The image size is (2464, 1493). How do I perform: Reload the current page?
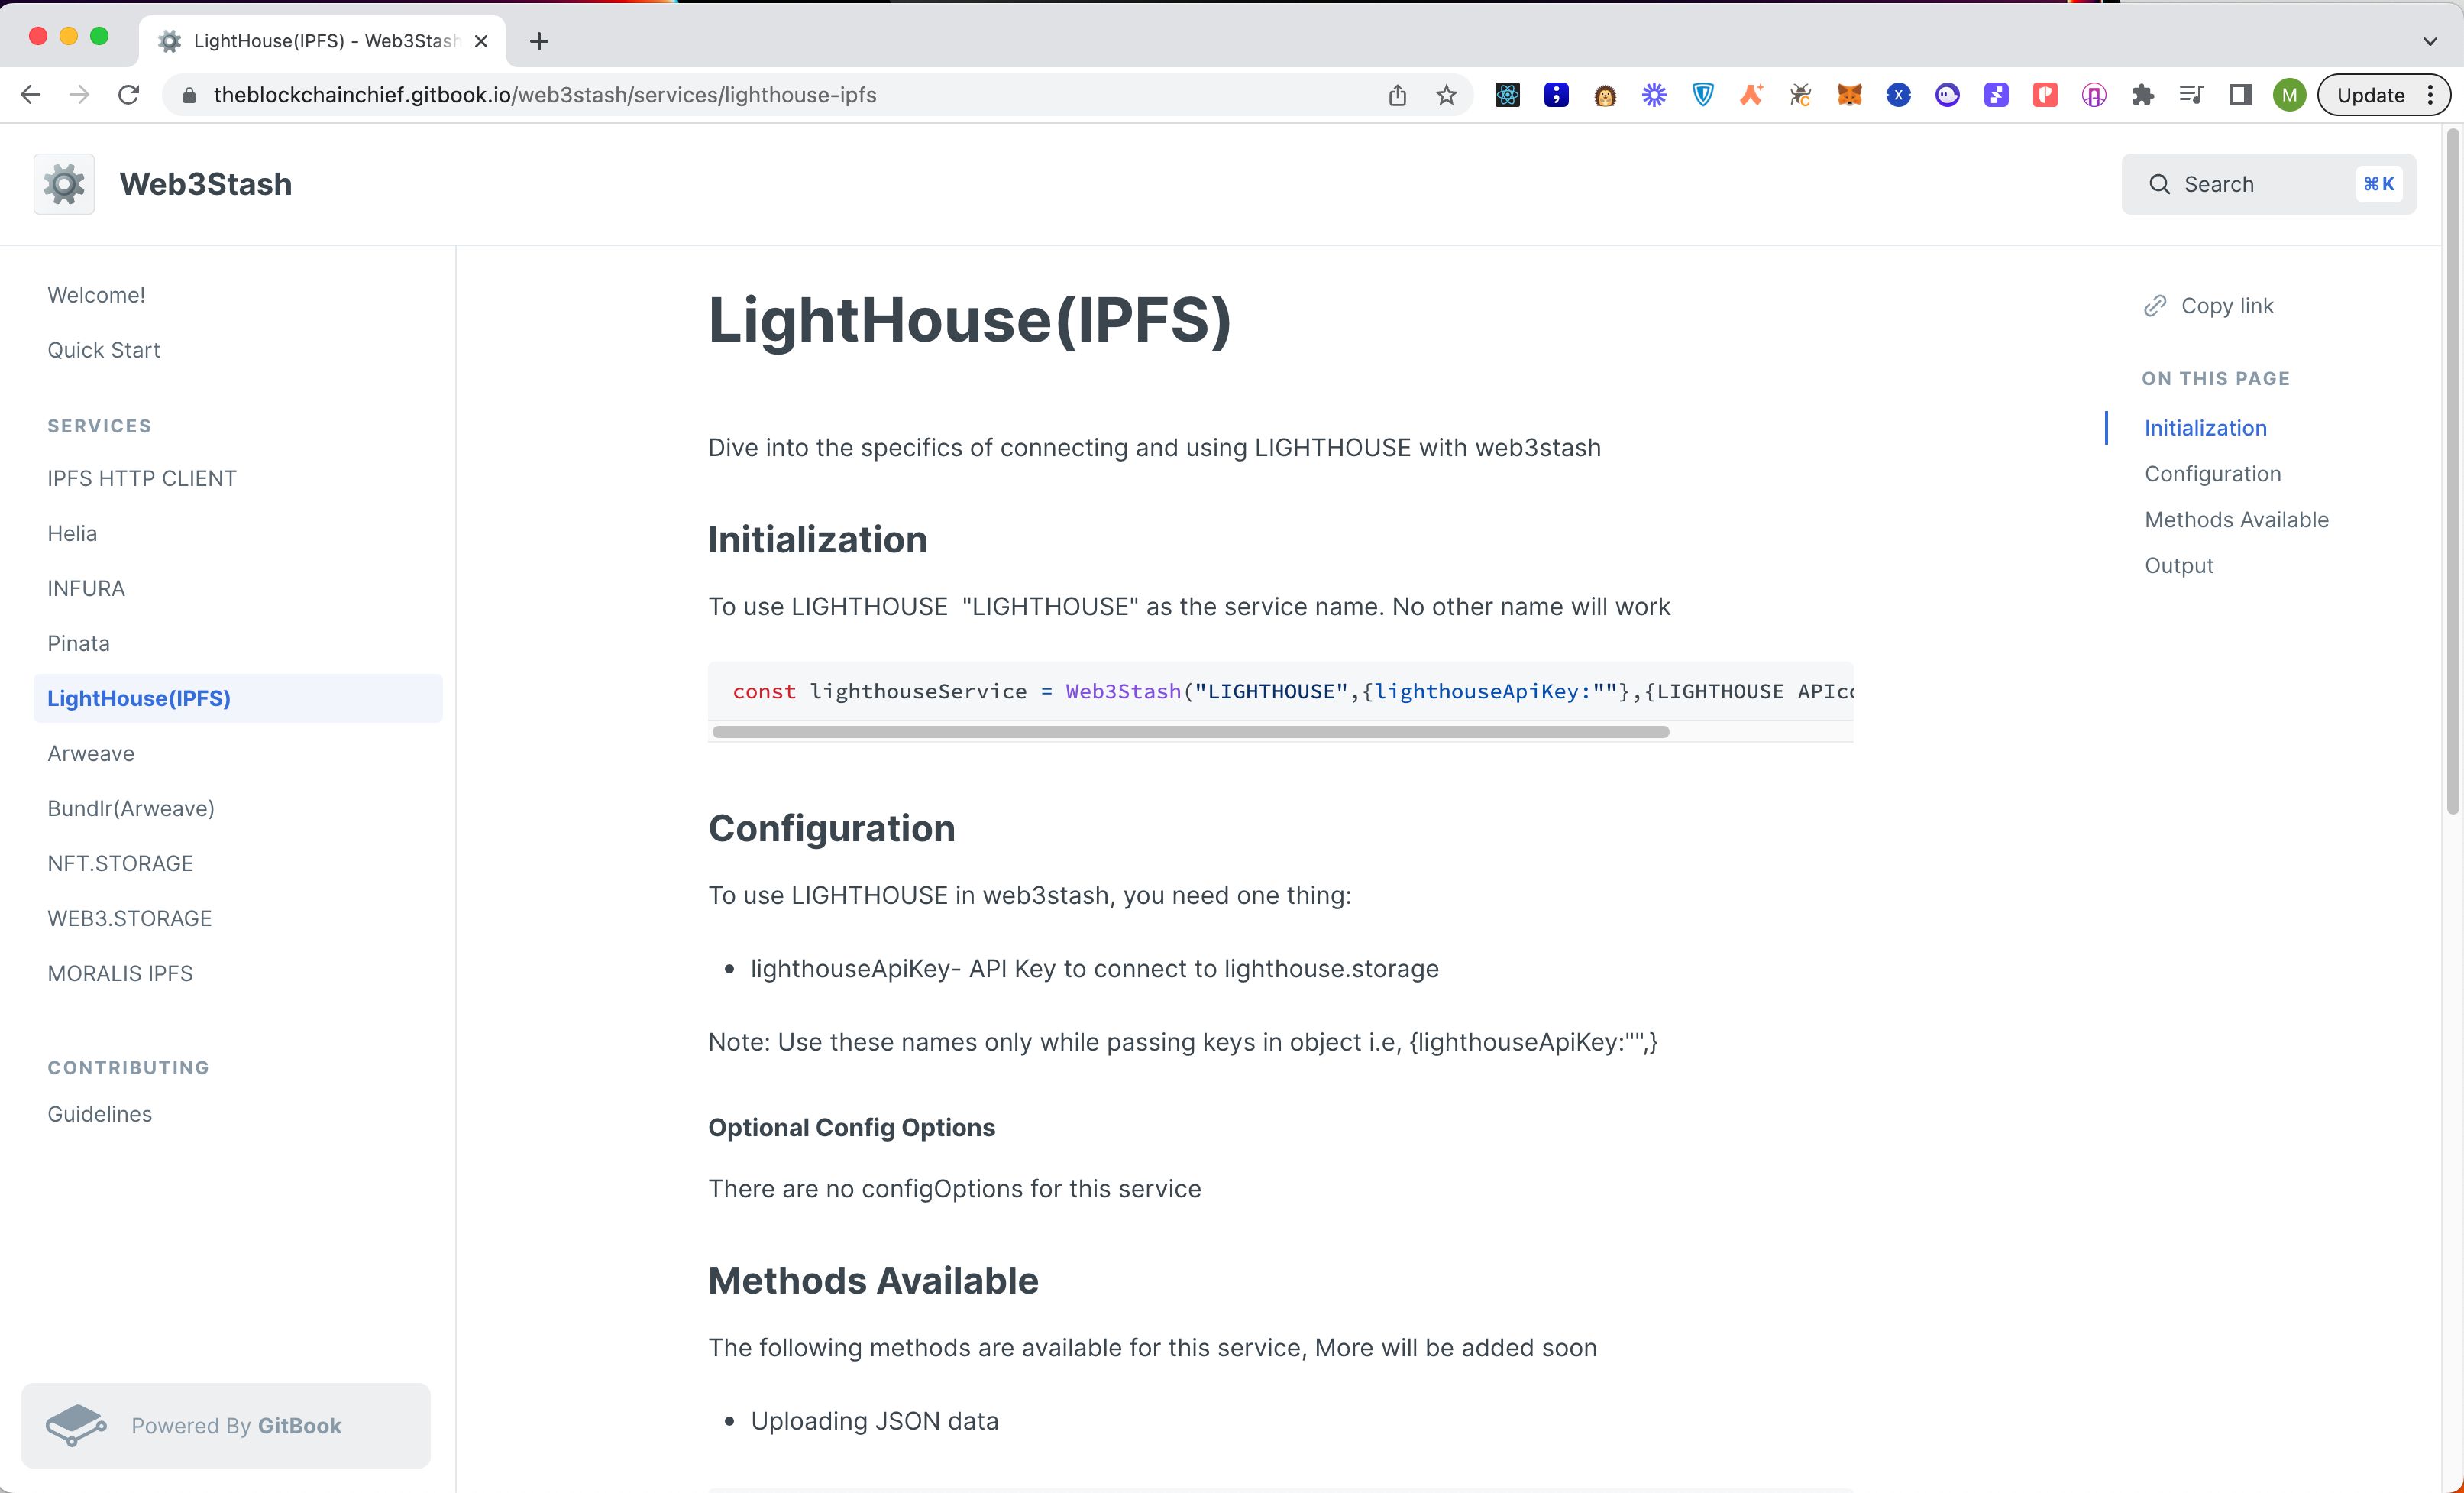[x=128, y=95]
